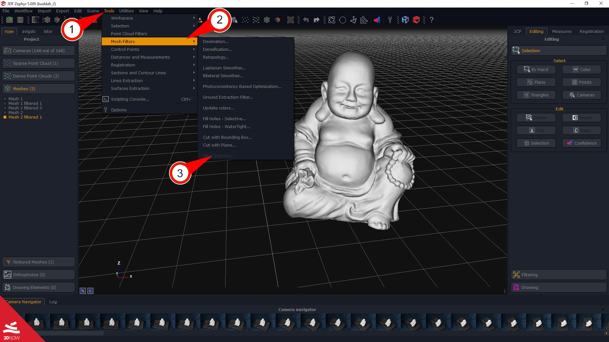Select the Redo arrow in the toolbar
This screenshot has width=609, height=342.
point(316,20)
